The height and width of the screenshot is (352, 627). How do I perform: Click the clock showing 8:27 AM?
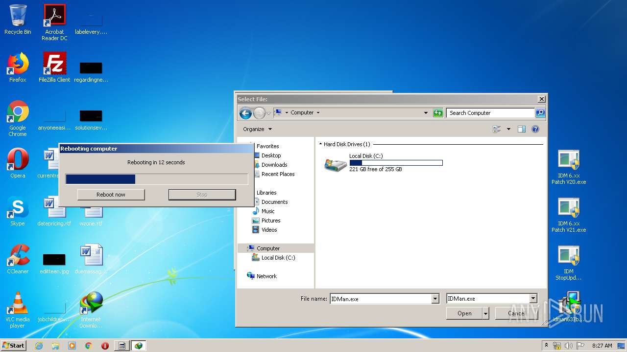[x=602, y=346]
